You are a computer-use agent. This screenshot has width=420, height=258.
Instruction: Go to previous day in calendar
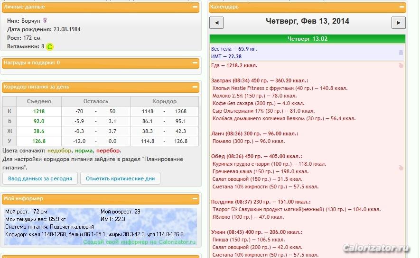tap(216, 23)
